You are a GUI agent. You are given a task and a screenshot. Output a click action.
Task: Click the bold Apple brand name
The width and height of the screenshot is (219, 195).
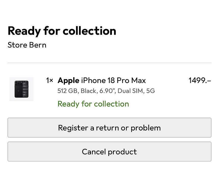tap(68, 80)
